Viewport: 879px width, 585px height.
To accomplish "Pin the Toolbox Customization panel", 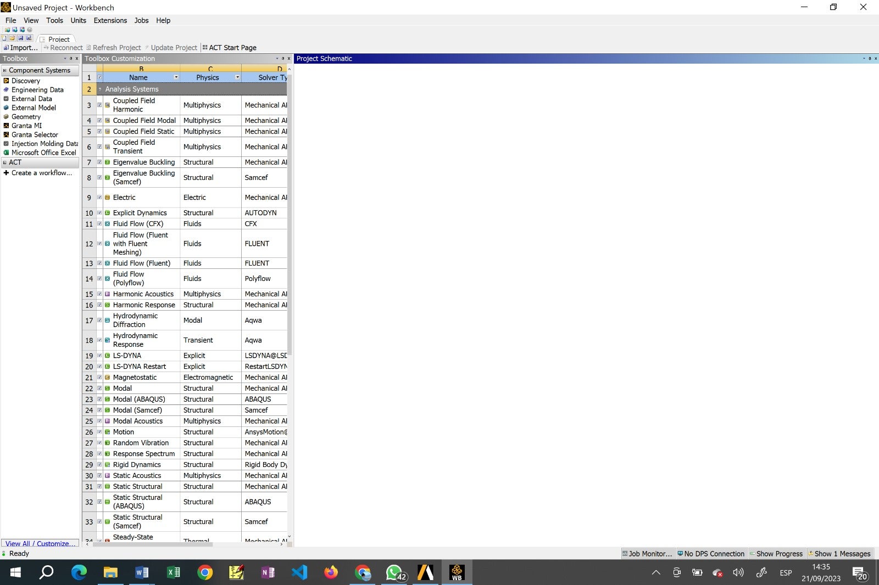I will 283,59.
